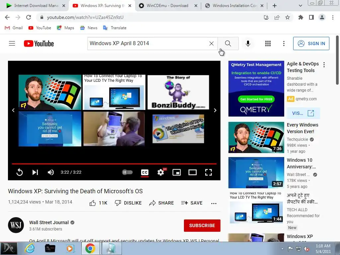Open the YouTube hamburger guide menu

(x=12, y=43)
